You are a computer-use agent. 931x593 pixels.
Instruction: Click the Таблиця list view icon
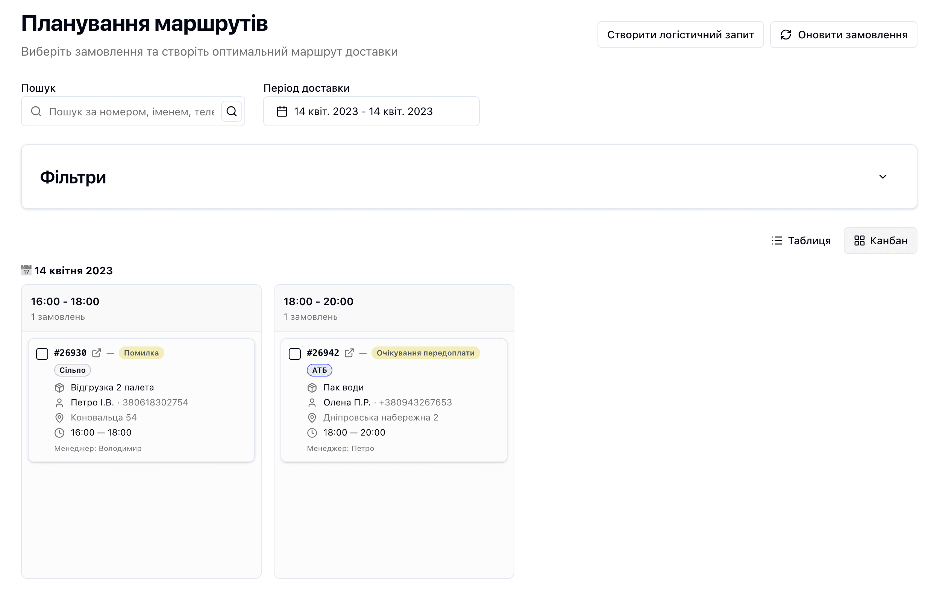click(x=777, y=240)
